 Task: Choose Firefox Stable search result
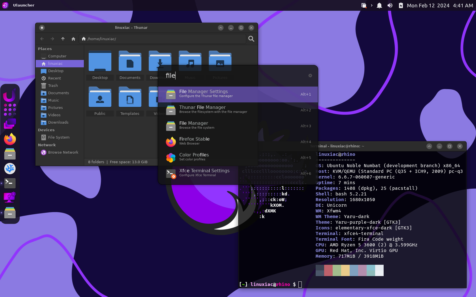(238, 142)
